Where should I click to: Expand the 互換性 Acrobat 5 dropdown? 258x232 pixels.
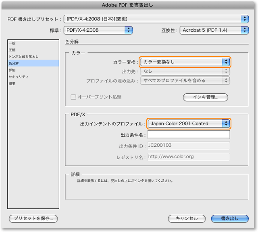point(214,30)
